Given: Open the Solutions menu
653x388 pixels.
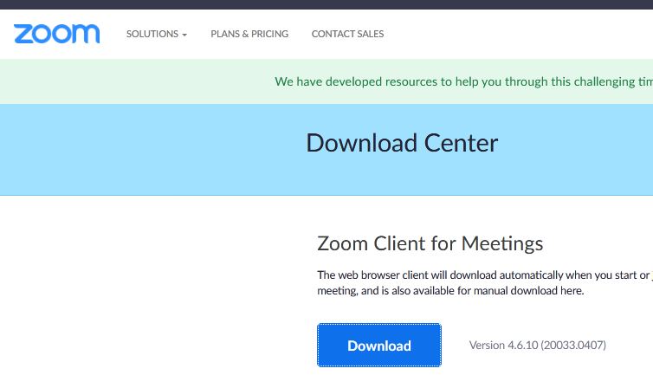Looking at the screenshot, I should pyautogui.click(x=152, y=34).
